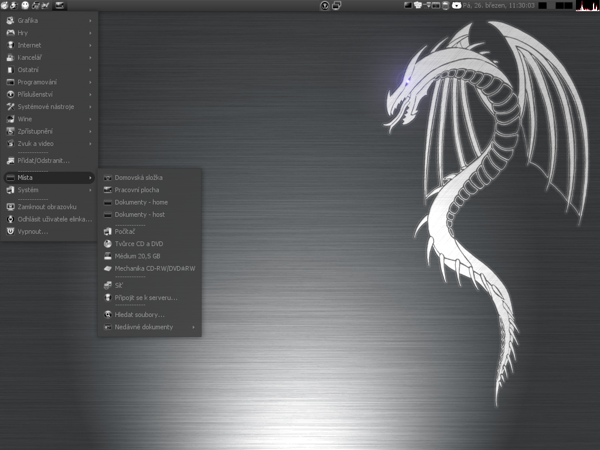This screenshot has width=600, height=450.
Task: Close the main menu via its panel button
Action: click(x=60, y=5)
